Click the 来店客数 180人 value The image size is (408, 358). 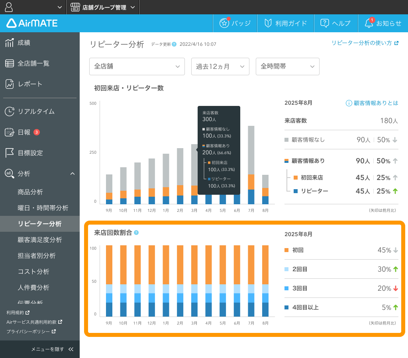click(x=389, y=121)
